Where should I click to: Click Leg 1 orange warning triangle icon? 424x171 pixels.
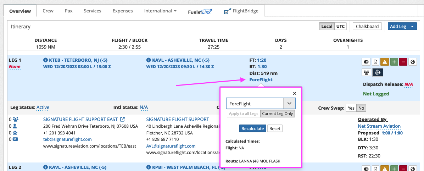click(x=385, y=62)
